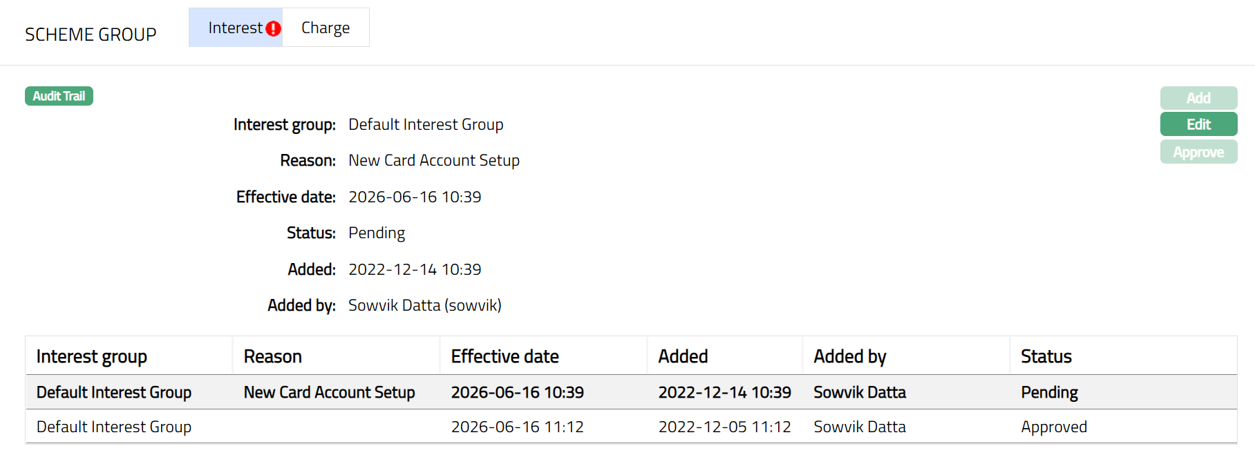Screen dimensions: 1255x455
Task: Click the Reason column header
Action: click(272, 356)
